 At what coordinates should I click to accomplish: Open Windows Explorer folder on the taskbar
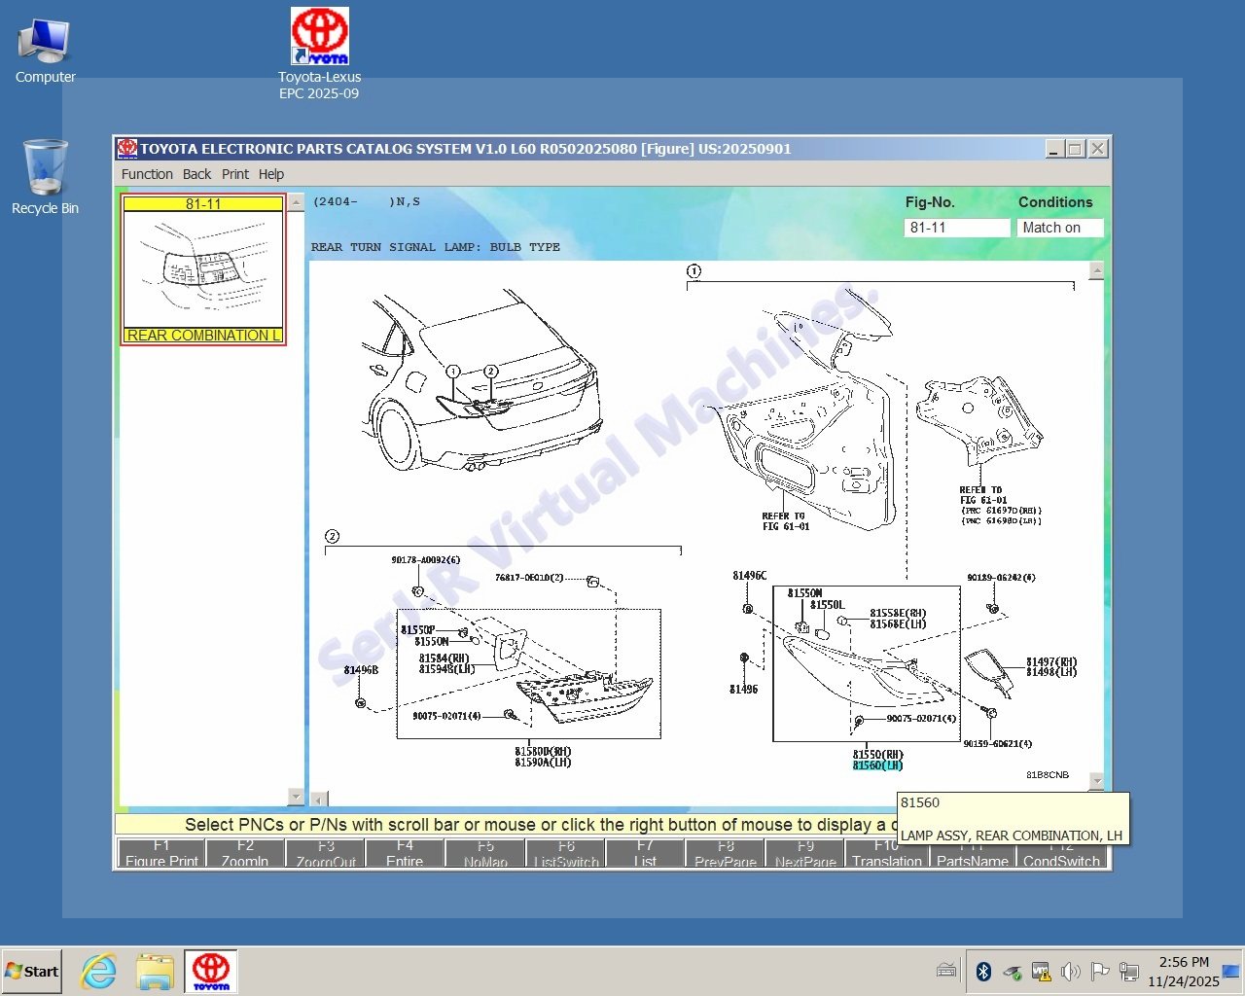pyautogui.click(x=155, y=971)
